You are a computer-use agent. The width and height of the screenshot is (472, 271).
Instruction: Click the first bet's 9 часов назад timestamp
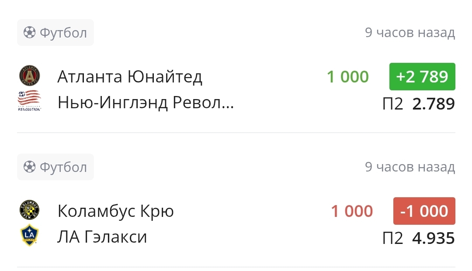[410, 33]
